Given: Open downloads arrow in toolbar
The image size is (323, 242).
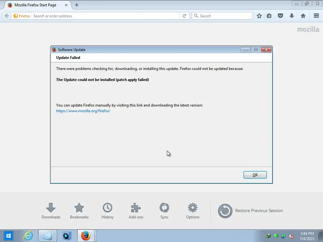Looking at the screenshot, I should (x=292, y=16).
